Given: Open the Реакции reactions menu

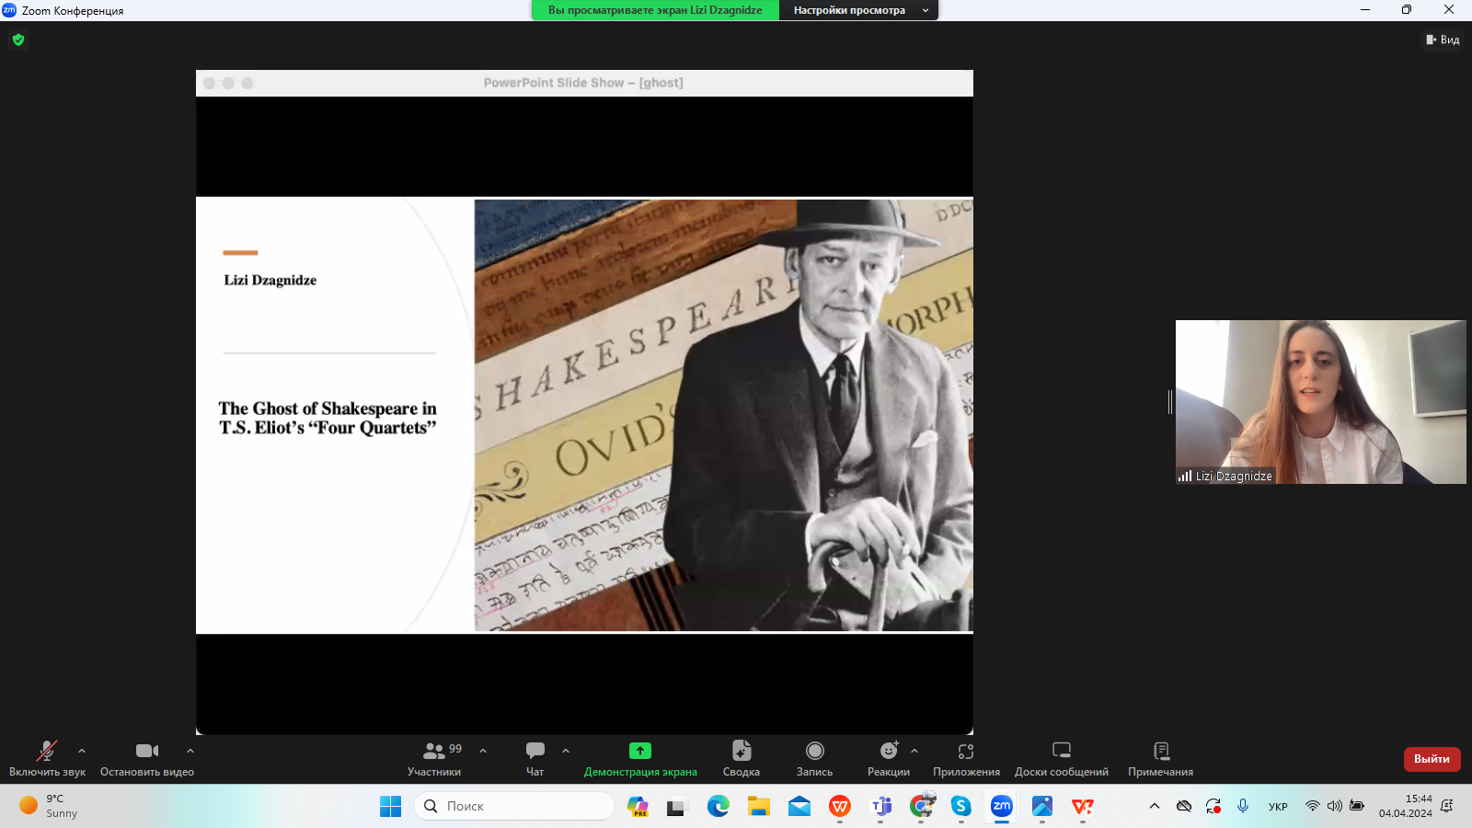Looking at the screenshot, I should tap(888, 759).
